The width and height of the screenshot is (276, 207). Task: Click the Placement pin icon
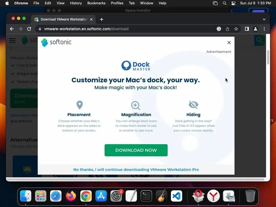(80, 105)
